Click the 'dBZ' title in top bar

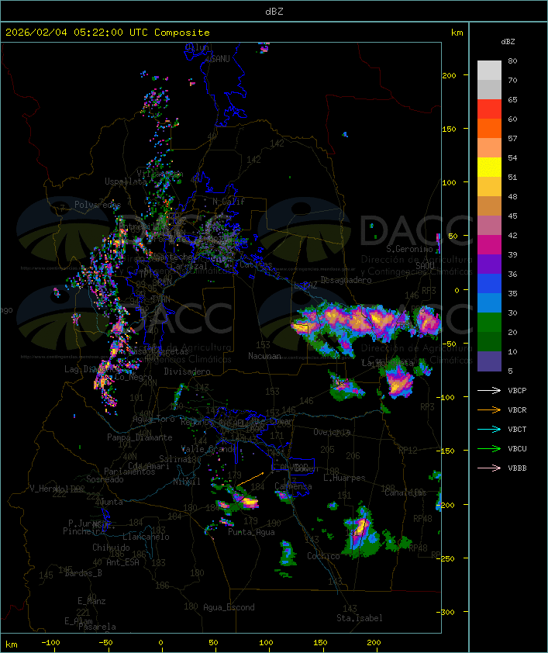[274, 12]
